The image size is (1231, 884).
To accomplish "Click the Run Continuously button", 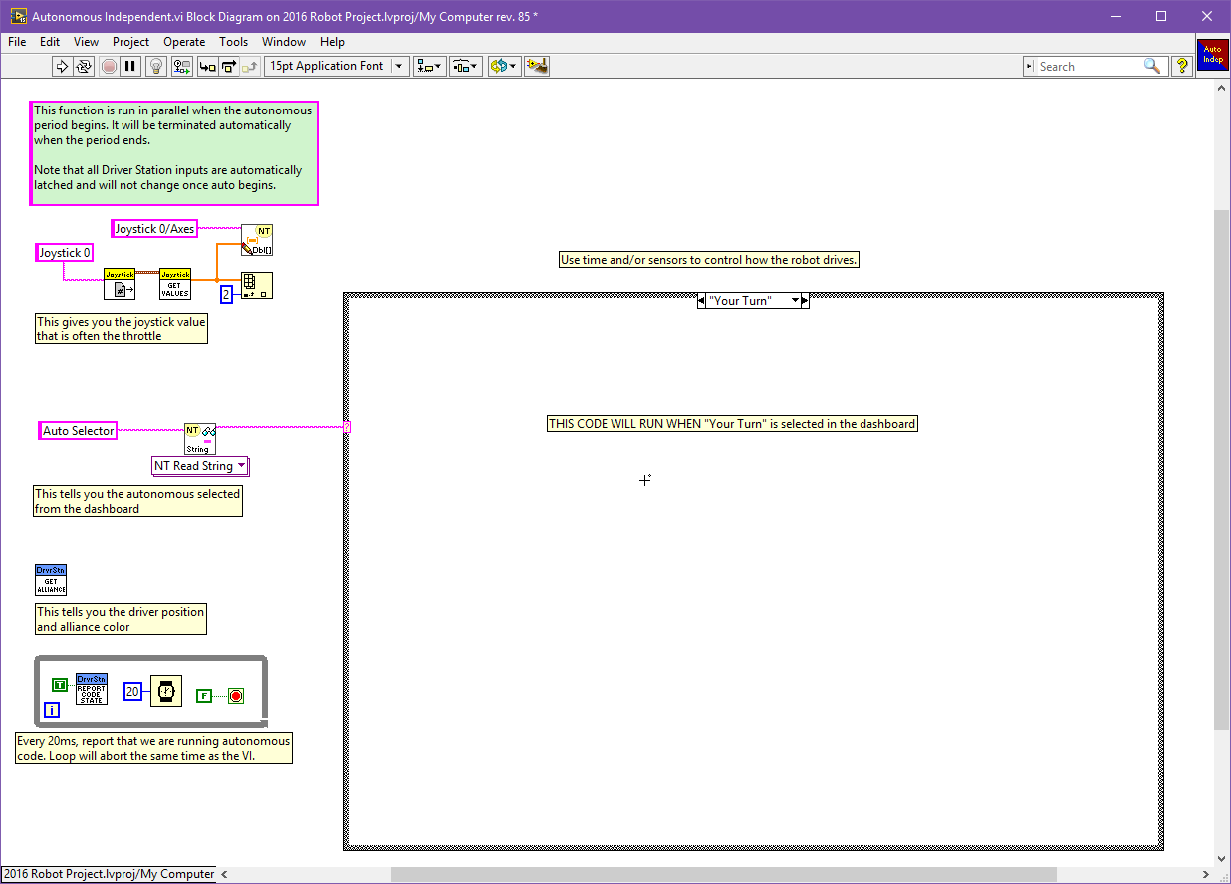I will [84, 66].
